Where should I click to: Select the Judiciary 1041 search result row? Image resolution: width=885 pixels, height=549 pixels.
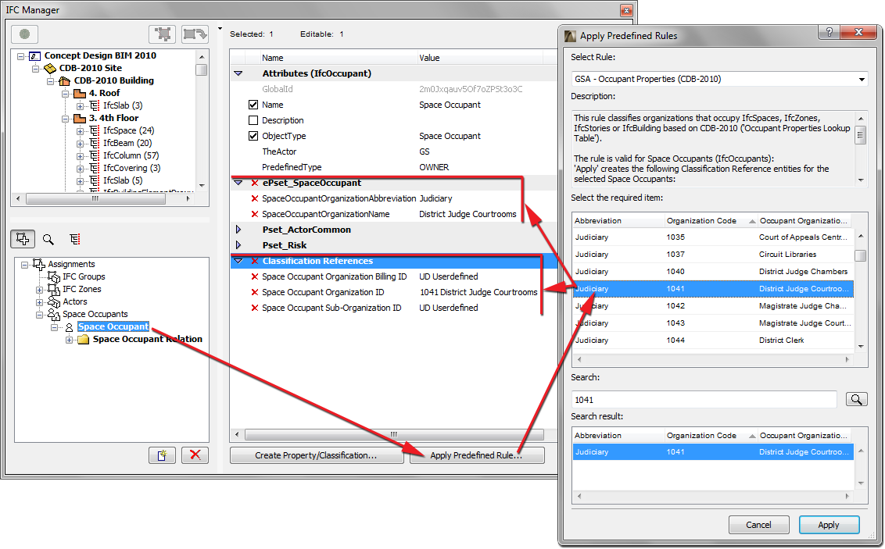tap(713, 452)
